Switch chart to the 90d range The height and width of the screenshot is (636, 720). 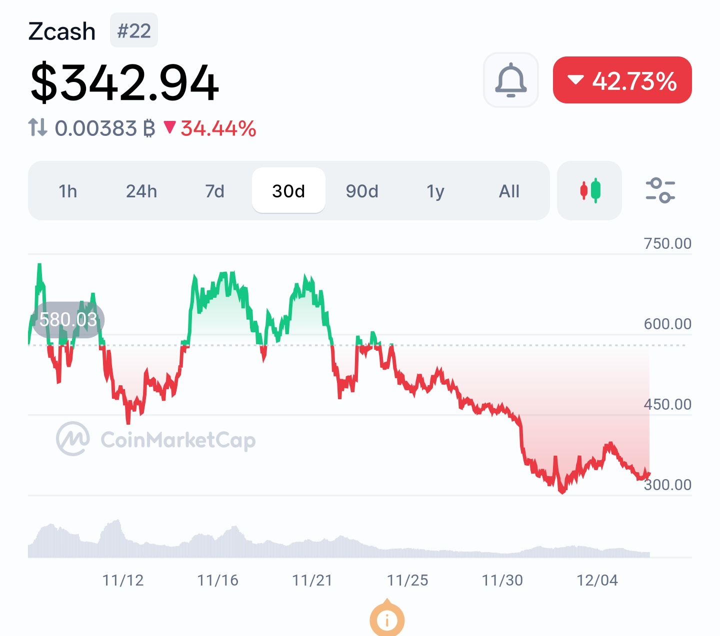coord(362,191)
